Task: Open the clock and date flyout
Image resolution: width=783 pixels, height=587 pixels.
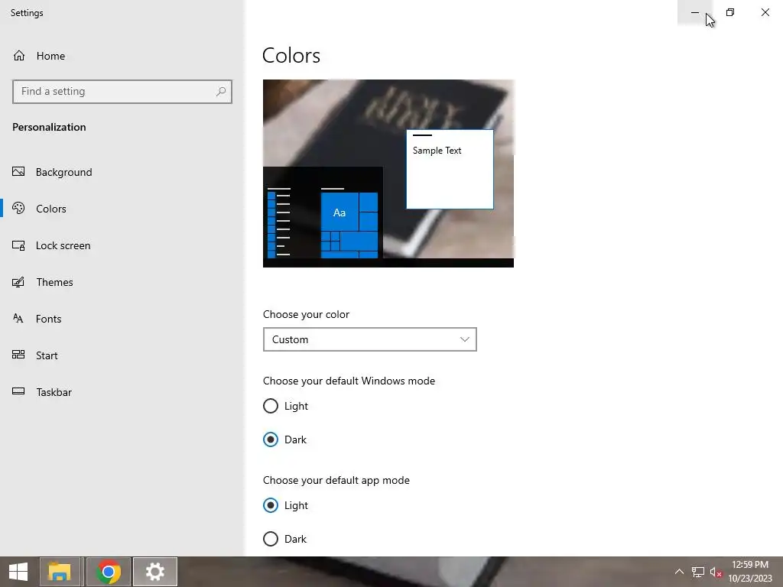Action: pos(750,572)
